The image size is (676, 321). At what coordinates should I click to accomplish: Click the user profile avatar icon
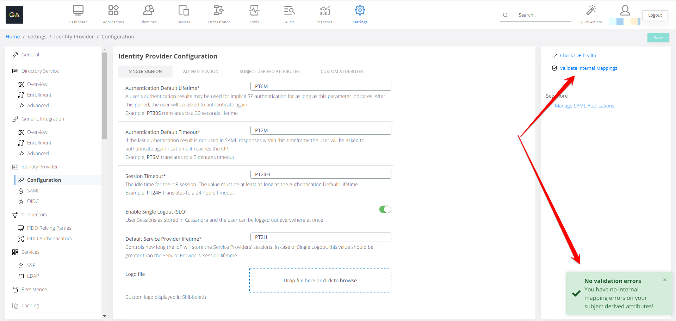pos(625,10)
